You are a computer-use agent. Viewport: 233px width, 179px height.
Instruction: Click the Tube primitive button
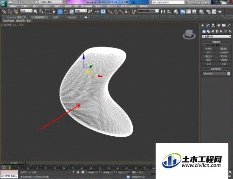tap(224, 56)
